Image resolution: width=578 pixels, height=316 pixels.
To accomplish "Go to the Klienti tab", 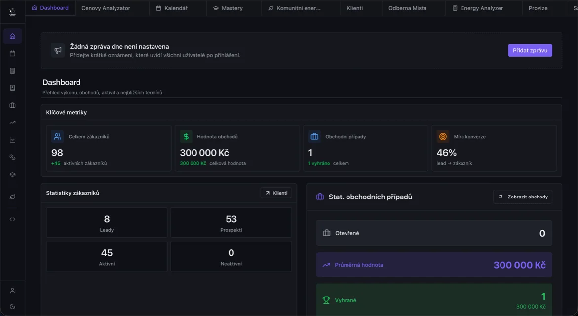I will click(354, 8).
